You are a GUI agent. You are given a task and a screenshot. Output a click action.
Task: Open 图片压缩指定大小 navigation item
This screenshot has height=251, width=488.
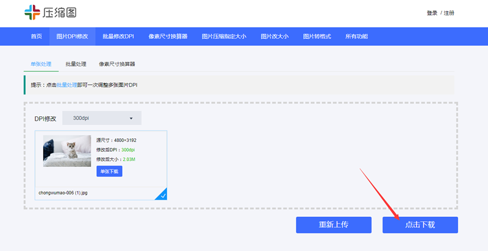tap(224, 37)
